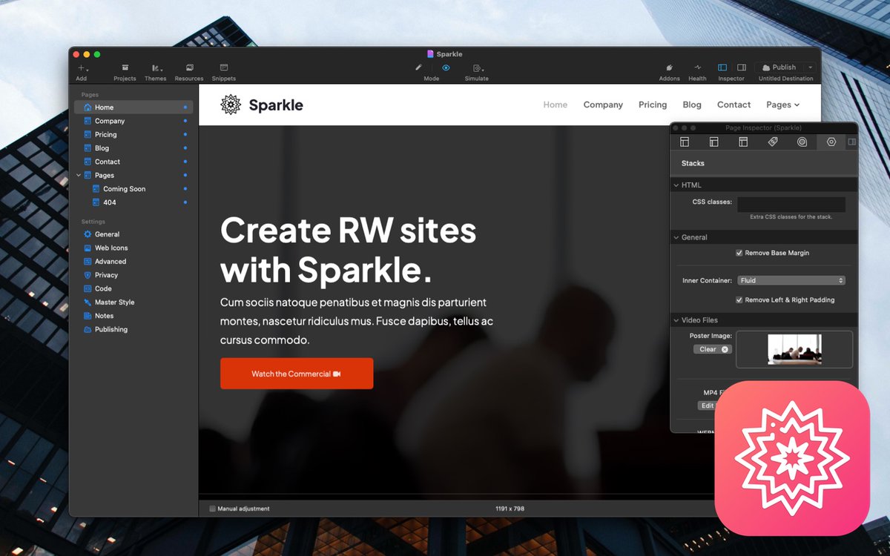
Task: Open the Inner Container Fluid dropdown
Action: click(791, 280)
